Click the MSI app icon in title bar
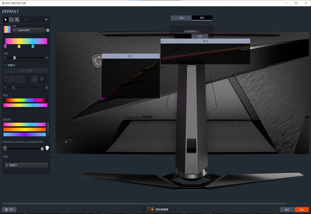This screenshot has width=311, height=214. coord(3,3)
